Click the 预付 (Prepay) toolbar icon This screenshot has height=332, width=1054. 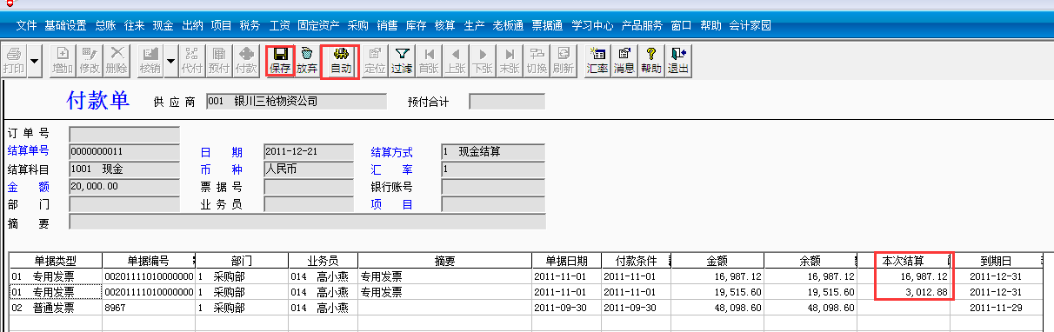coord(218,61)
